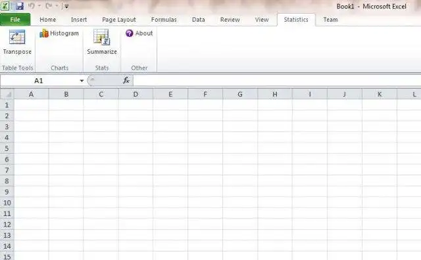This screenshot has height=260, width=421.
Task: Select column F header
Action: pos(205,94)
